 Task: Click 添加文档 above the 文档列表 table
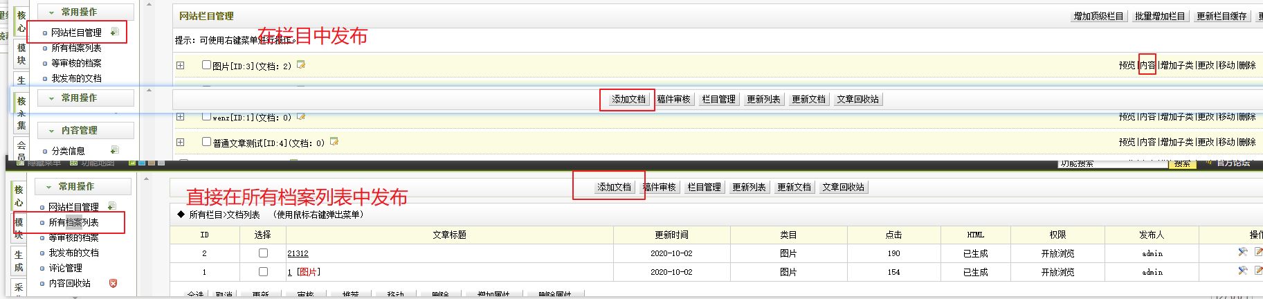click(614, 187)
